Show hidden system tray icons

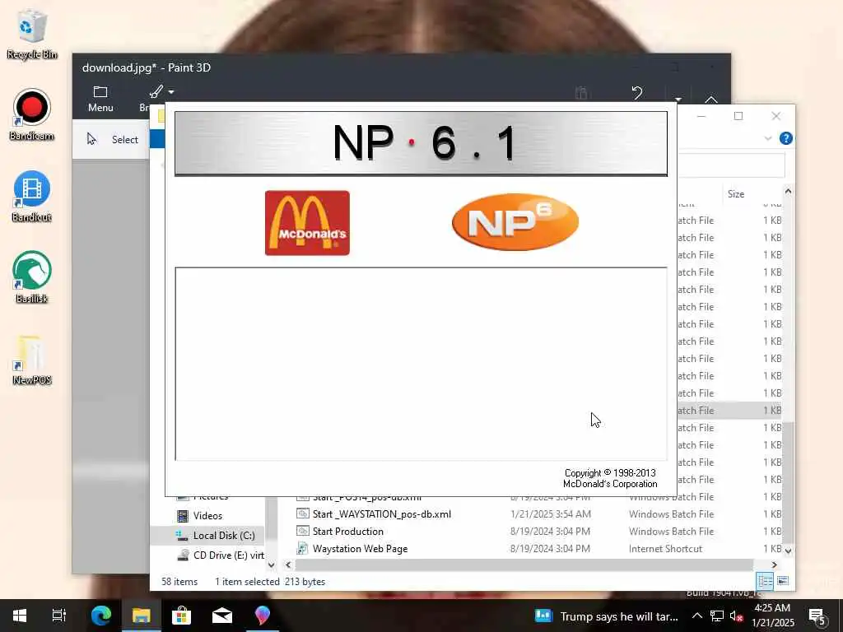pyautogui.click(x=696, y=616)
